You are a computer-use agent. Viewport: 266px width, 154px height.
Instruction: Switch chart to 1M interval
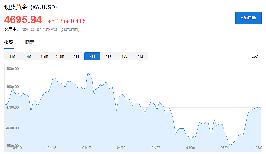tap(140, 56)
